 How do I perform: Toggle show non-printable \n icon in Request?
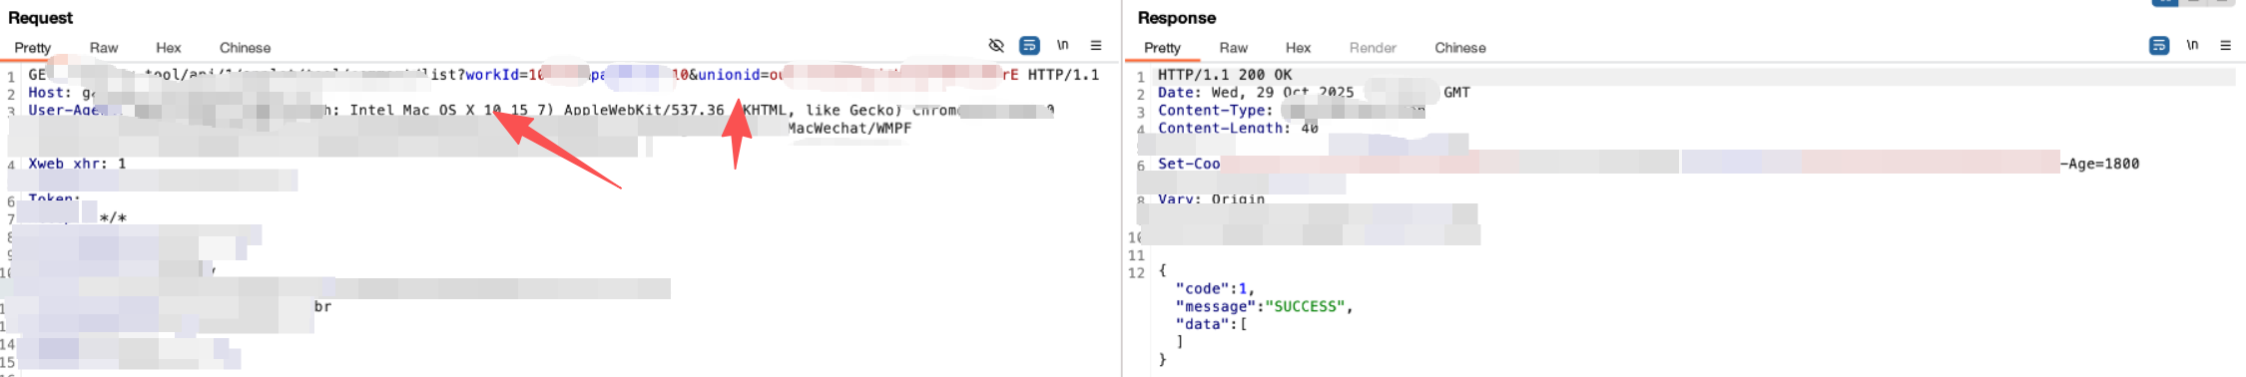tap(1062, 46)
